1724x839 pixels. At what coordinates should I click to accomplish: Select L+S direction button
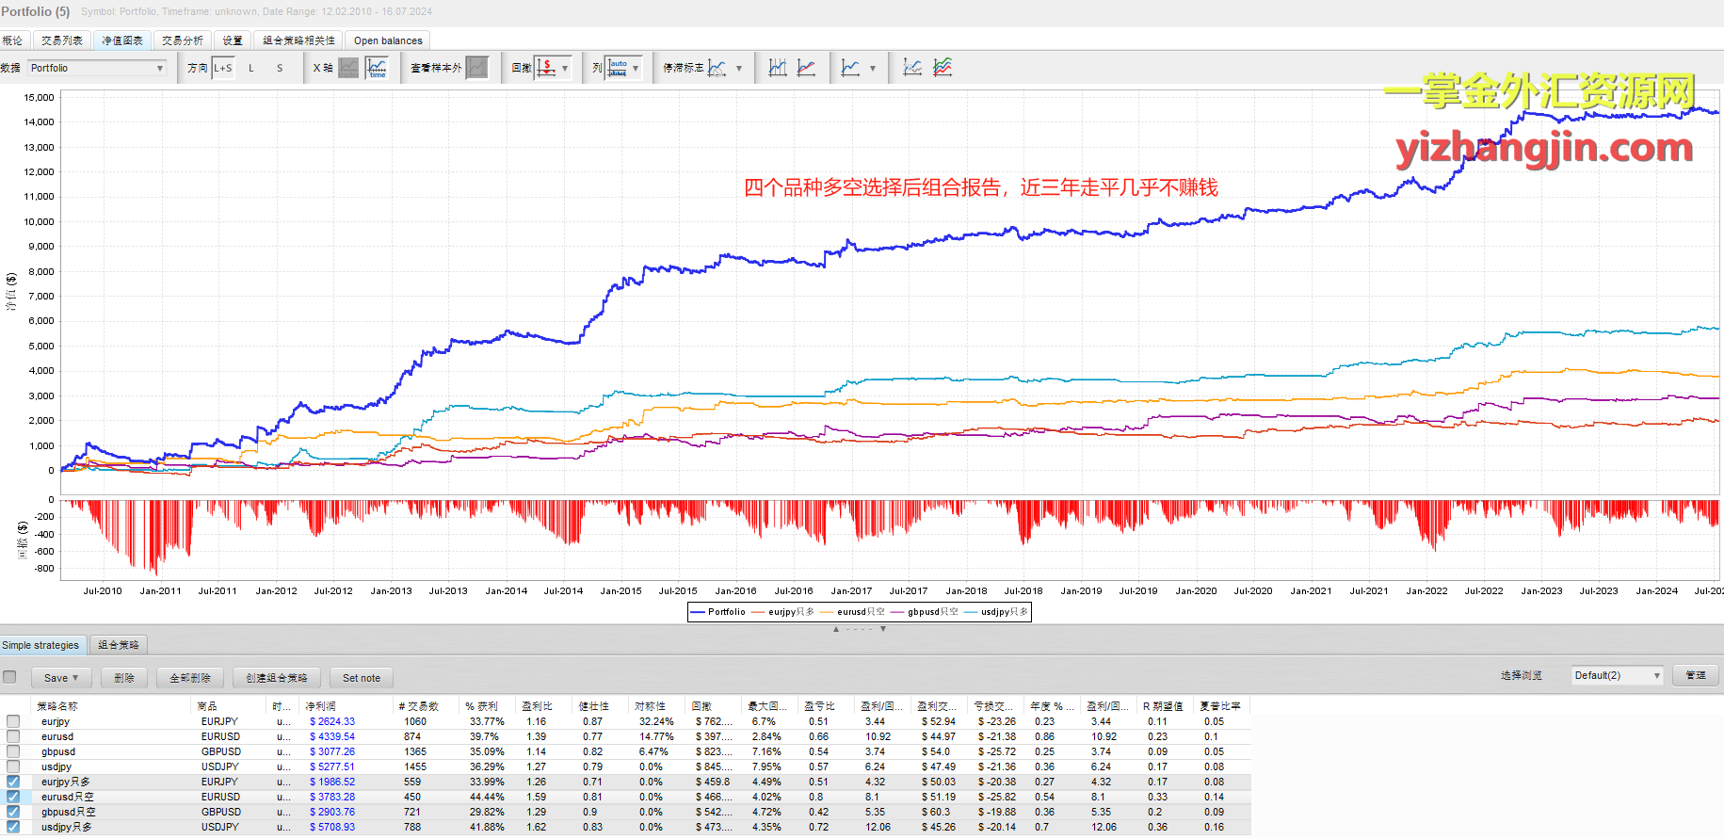coord(223,68)
